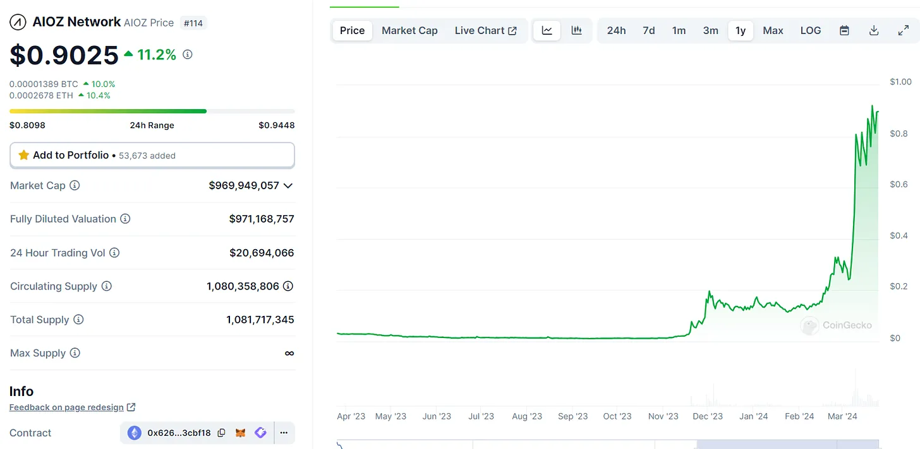This screenshot has width=920, height=449.
Task: Toggle LOG scale on chart
Action: 811,30
